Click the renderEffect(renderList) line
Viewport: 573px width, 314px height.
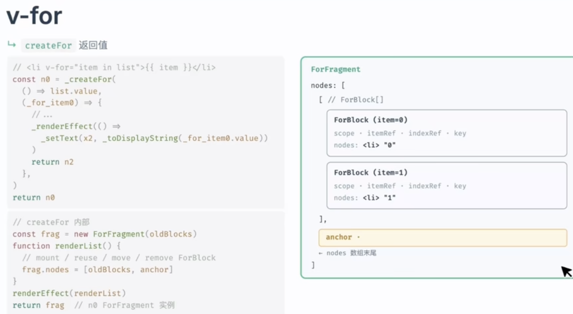coord(69,293)
